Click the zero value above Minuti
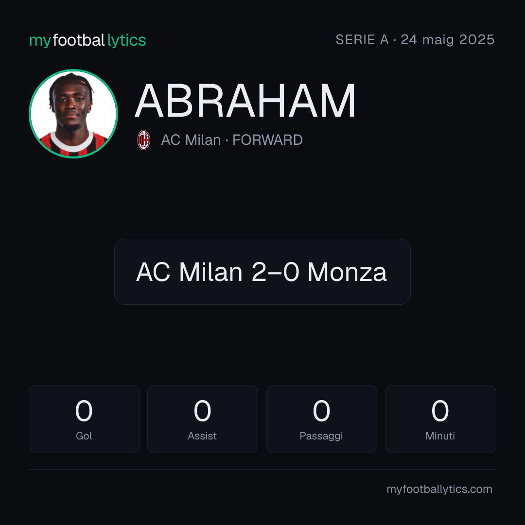The image size is (525, 525). click(x=440, y=411)
